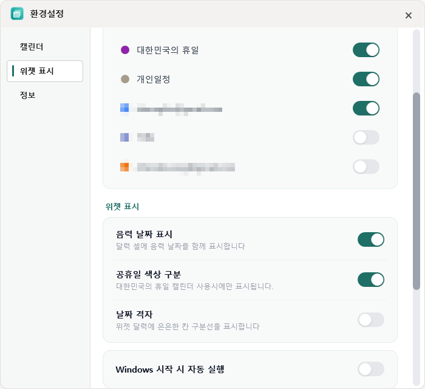Click the 날짜 격자 title
The width and height of the screenshot is (425, 389).
coord(134,315)
